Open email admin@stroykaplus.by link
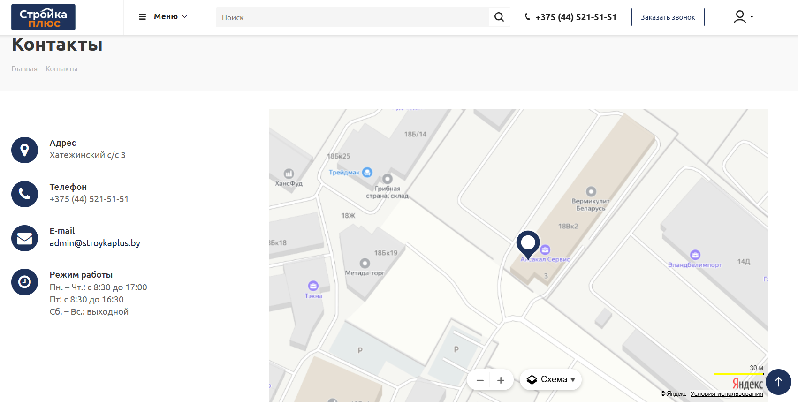 click(95, 243)
